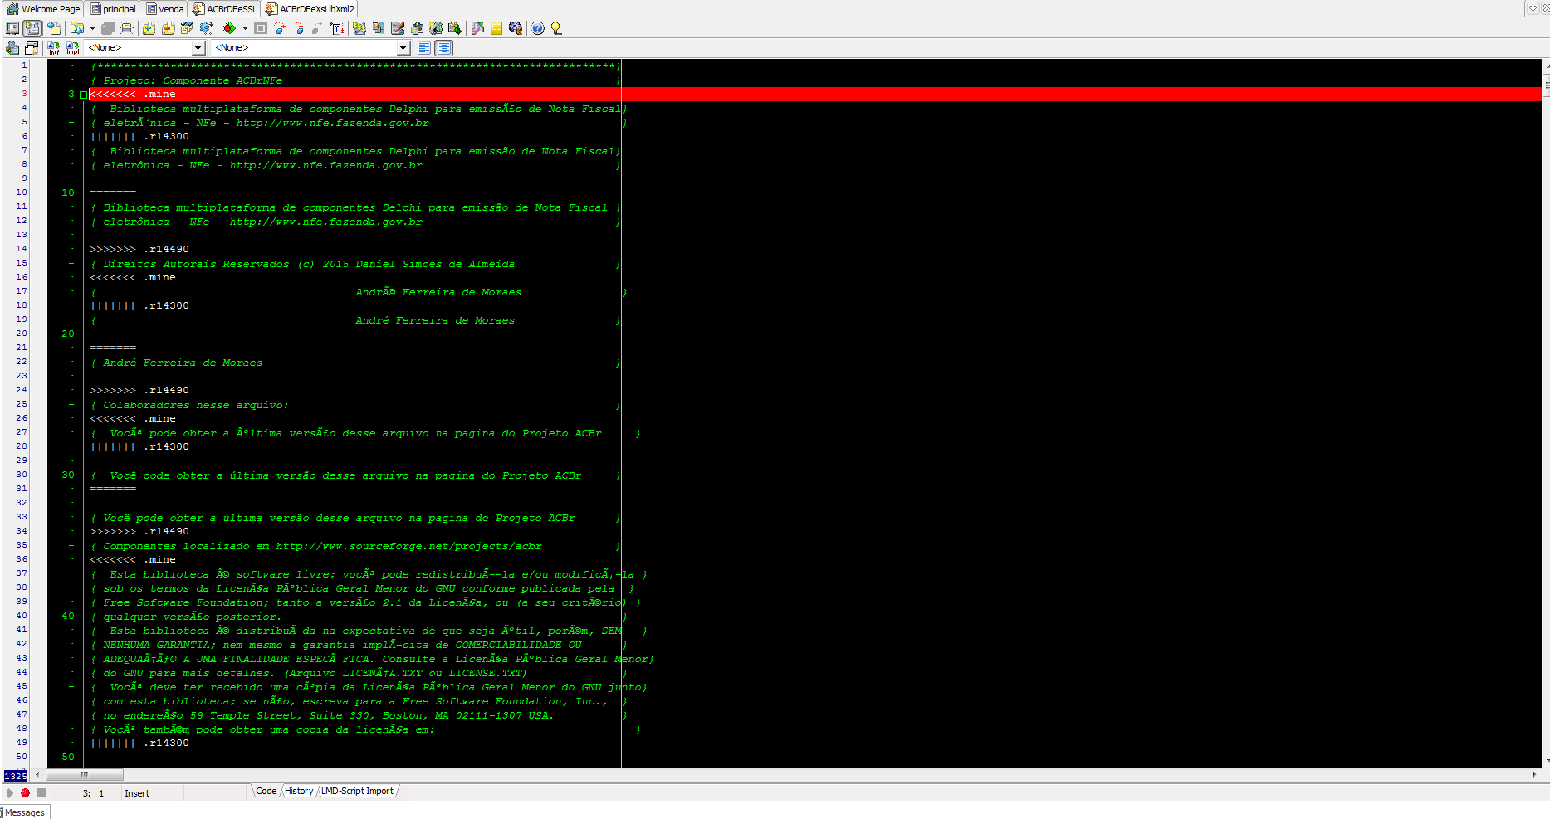Click the 1325 line count indicator
The height and width of the screenshot is (819, 1550).
click(x=16, y=776)
